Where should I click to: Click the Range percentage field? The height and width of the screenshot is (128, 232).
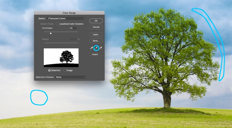tap(73, 39)
